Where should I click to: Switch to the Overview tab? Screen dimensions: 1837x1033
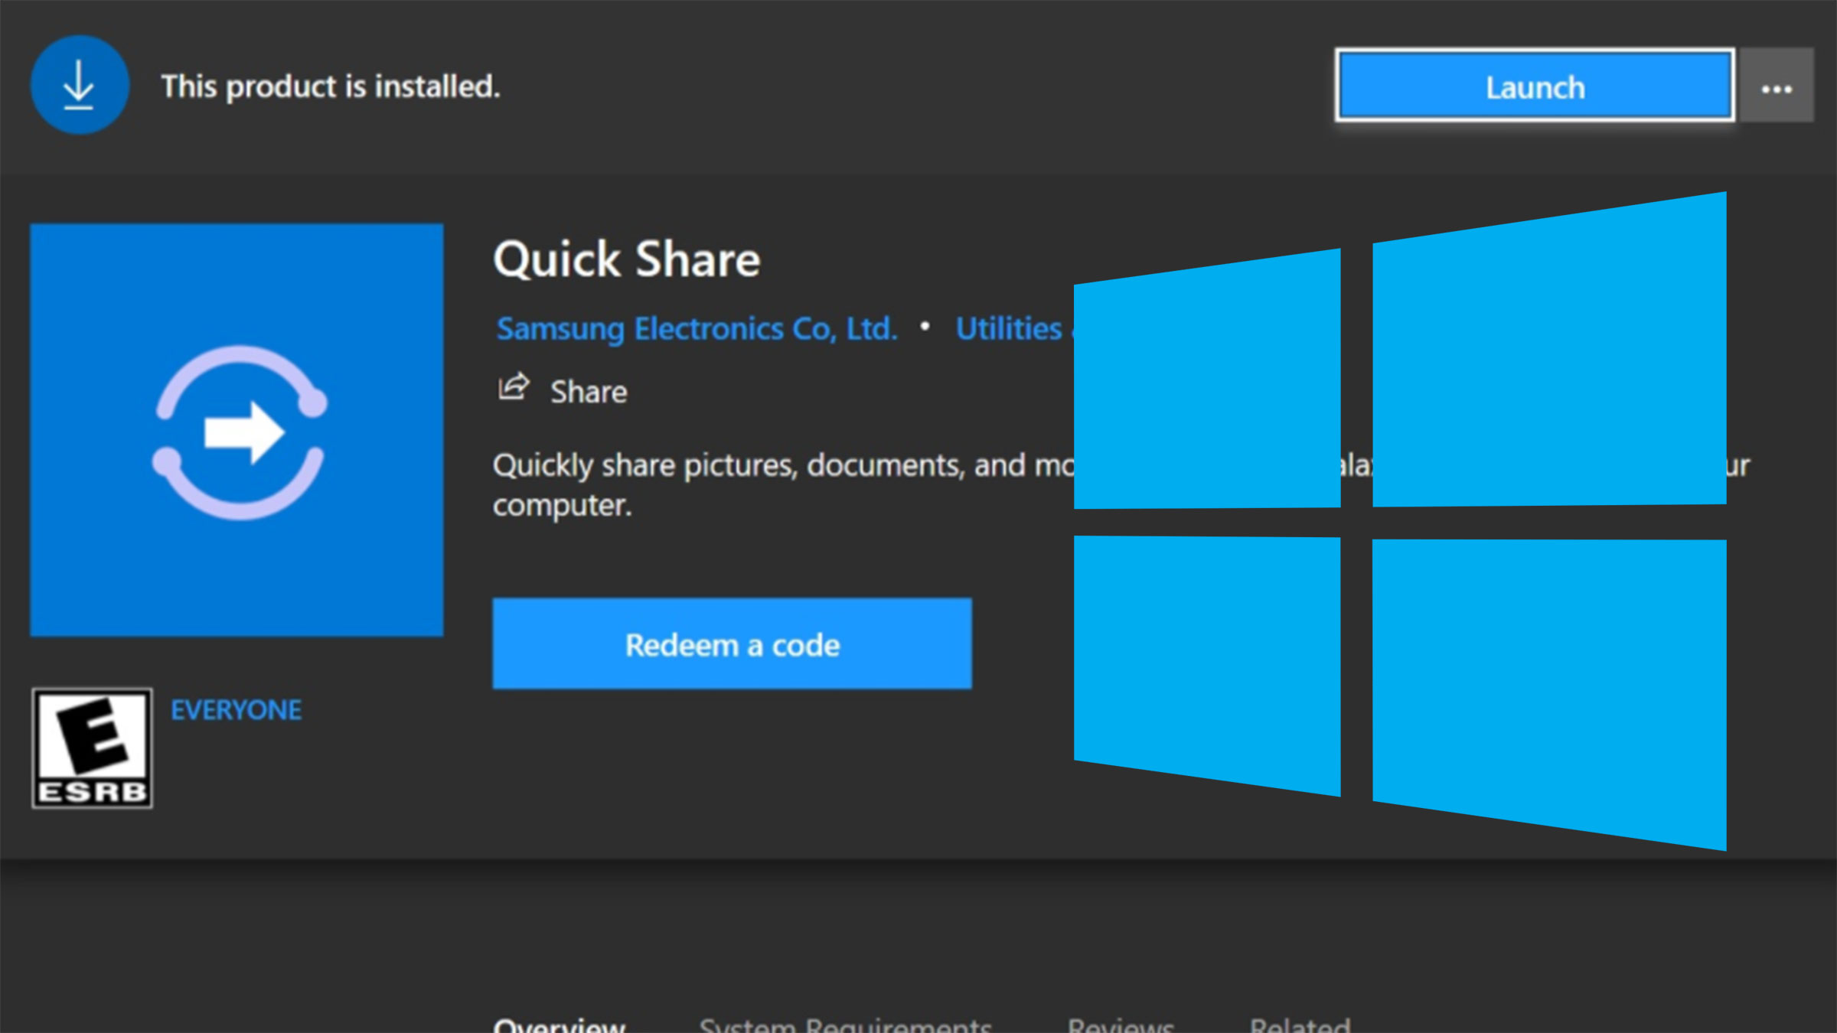pyautogui.click(x=560, y=1024)
